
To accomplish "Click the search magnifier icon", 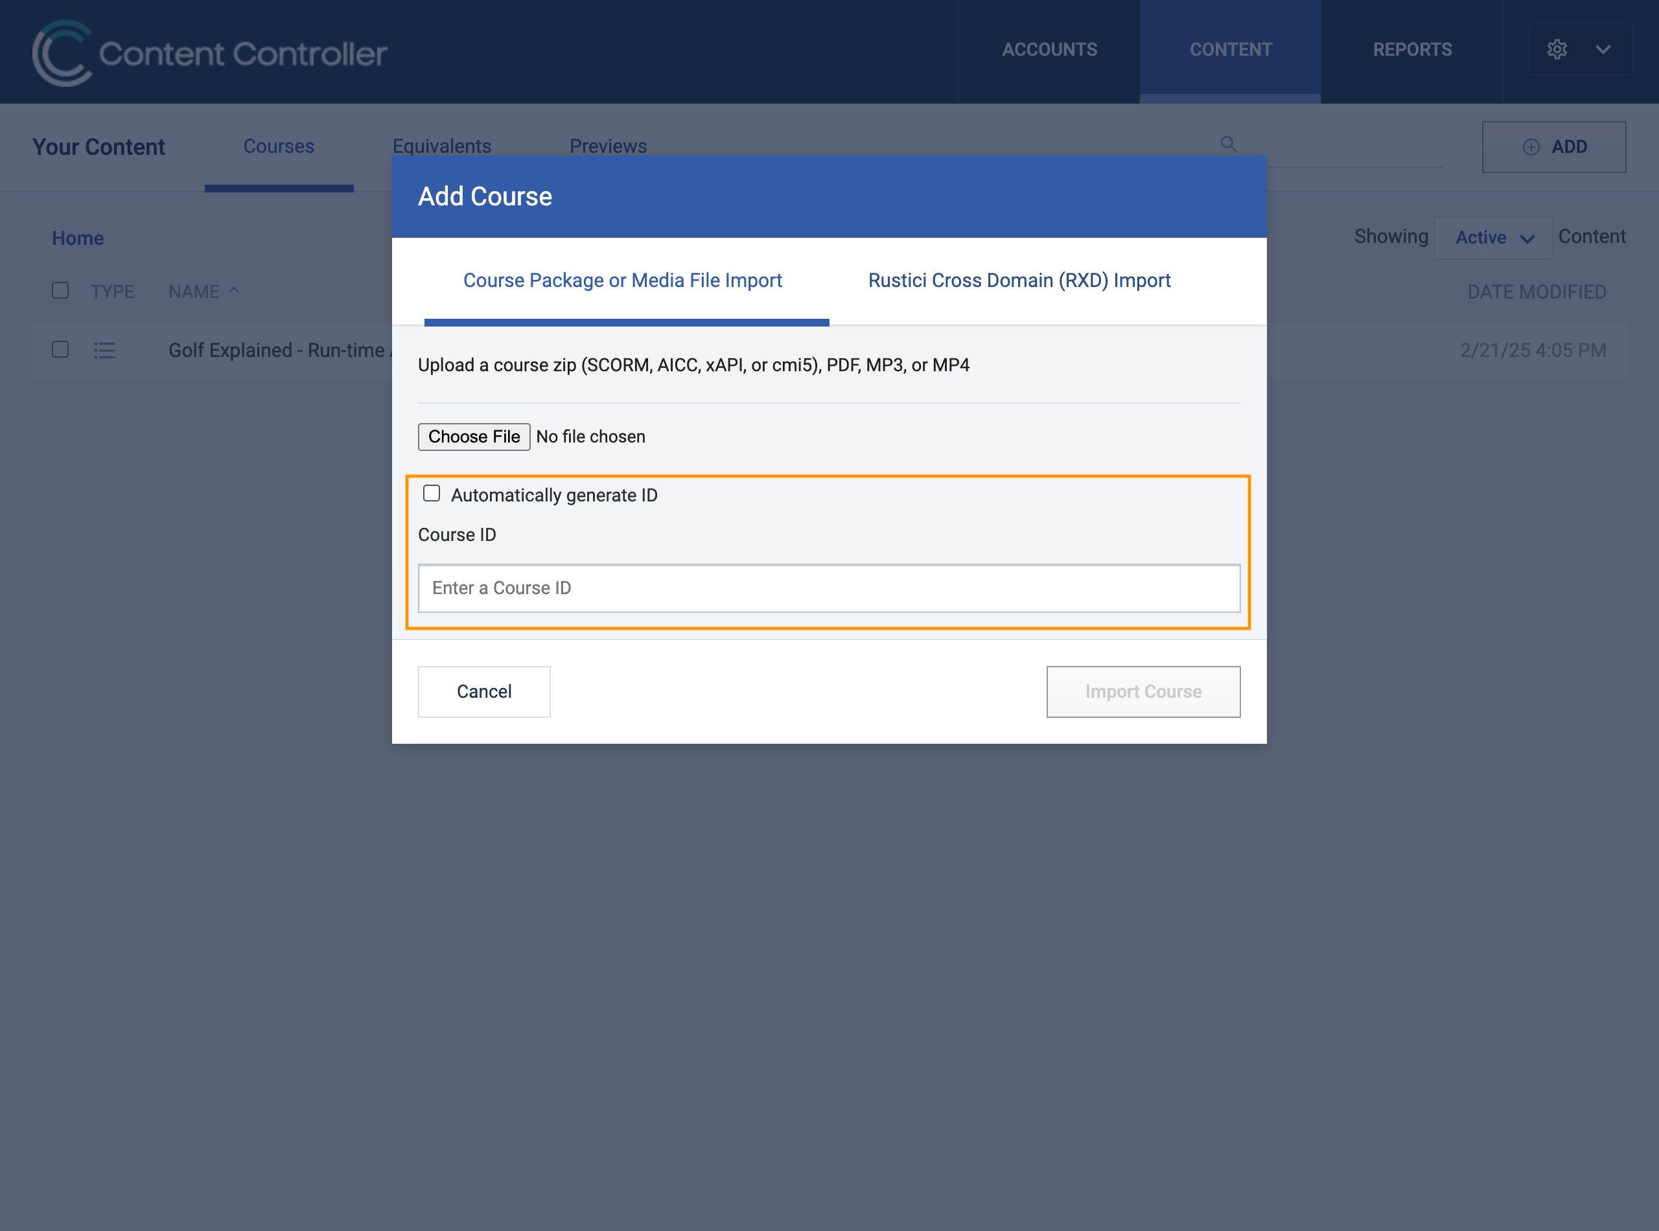I will [x=1228, y=144].
